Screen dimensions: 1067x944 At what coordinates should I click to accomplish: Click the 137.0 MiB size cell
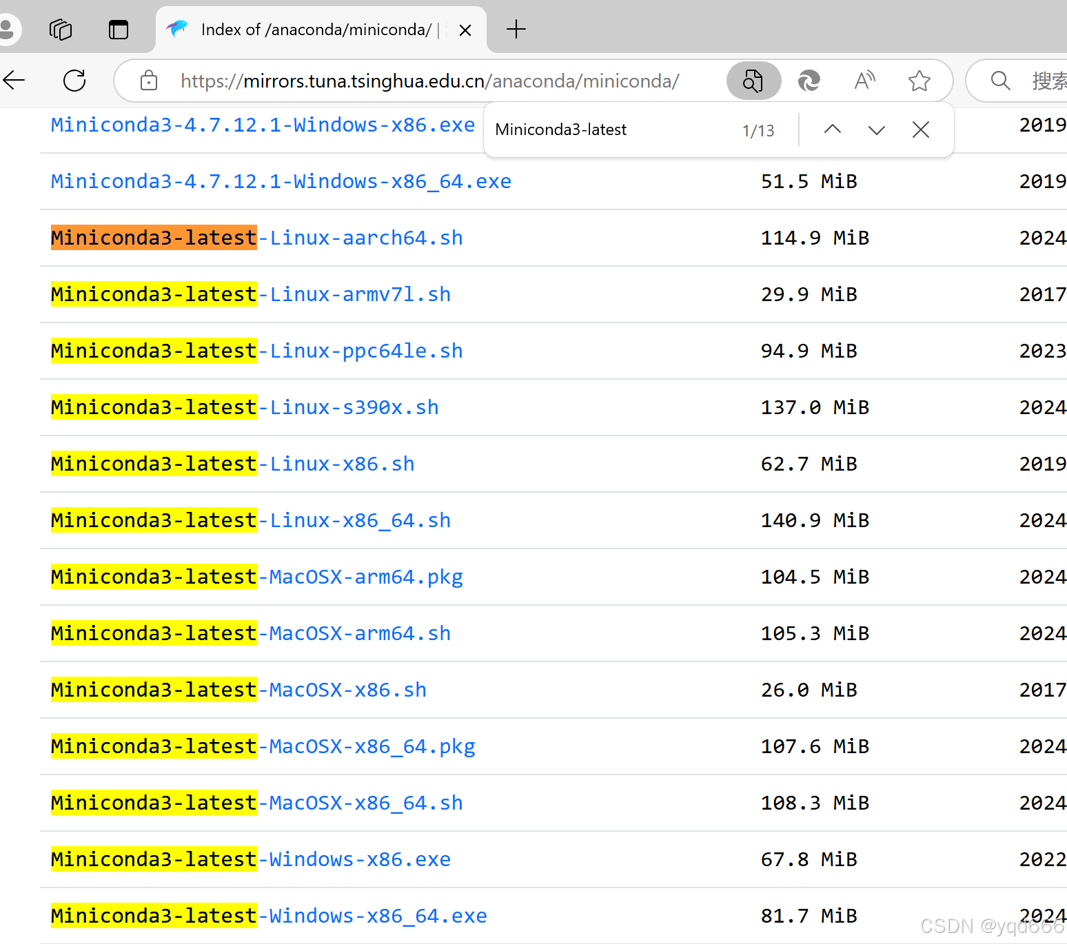tap(815, 407)
